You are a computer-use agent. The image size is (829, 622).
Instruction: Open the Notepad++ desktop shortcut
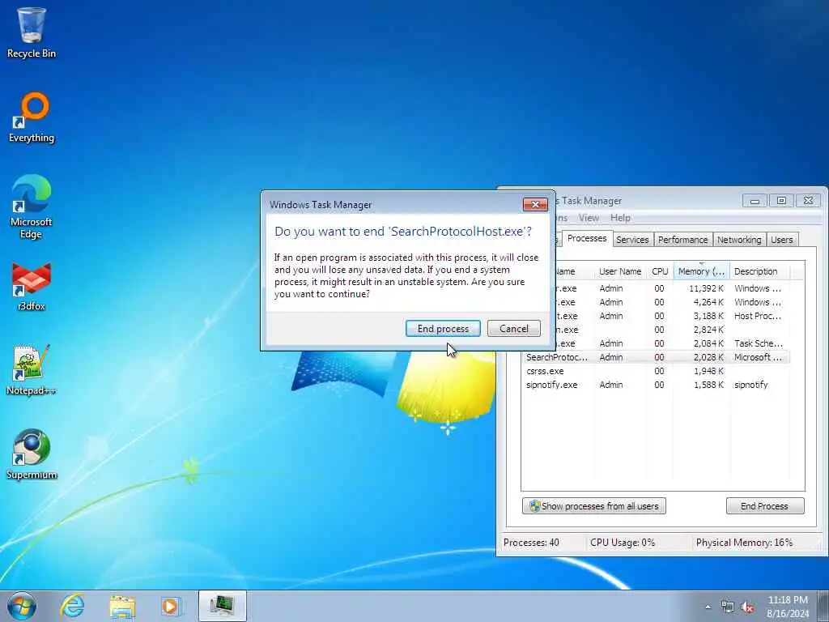pos(32,369)
